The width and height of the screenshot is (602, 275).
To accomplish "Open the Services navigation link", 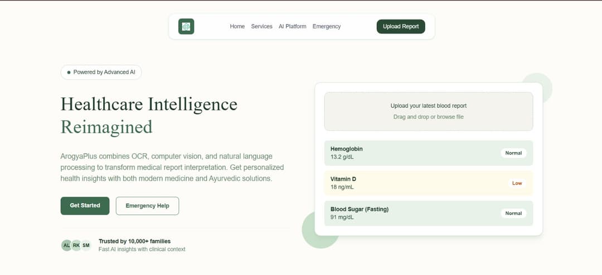I will [x=261, y=26].
